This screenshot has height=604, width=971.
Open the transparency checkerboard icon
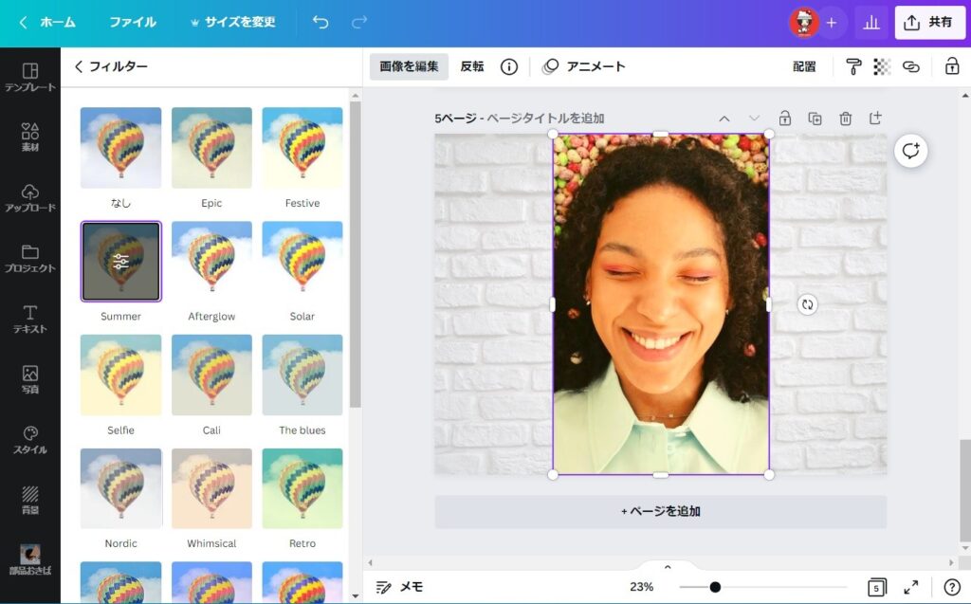click(882, 66)
